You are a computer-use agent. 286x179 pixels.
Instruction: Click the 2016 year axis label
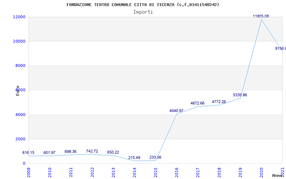pyautogui.click(x=177, y=171)
